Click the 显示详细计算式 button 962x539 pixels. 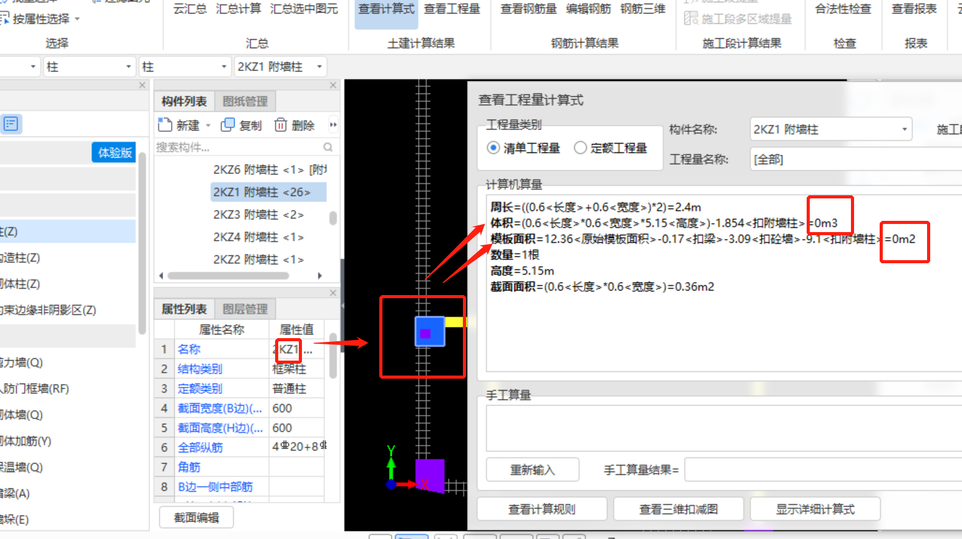point(815,509)
